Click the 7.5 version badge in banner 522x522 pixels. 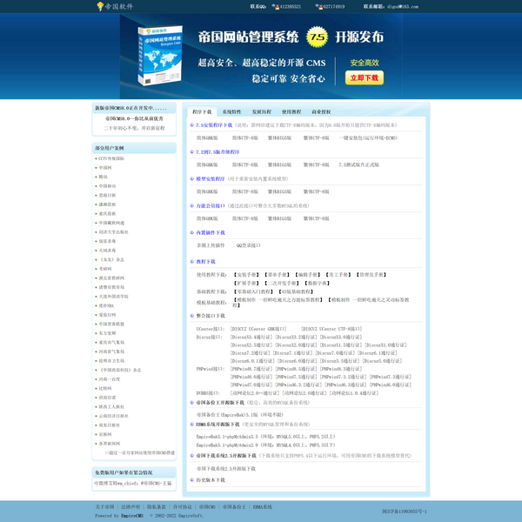[x=318, y=38]
